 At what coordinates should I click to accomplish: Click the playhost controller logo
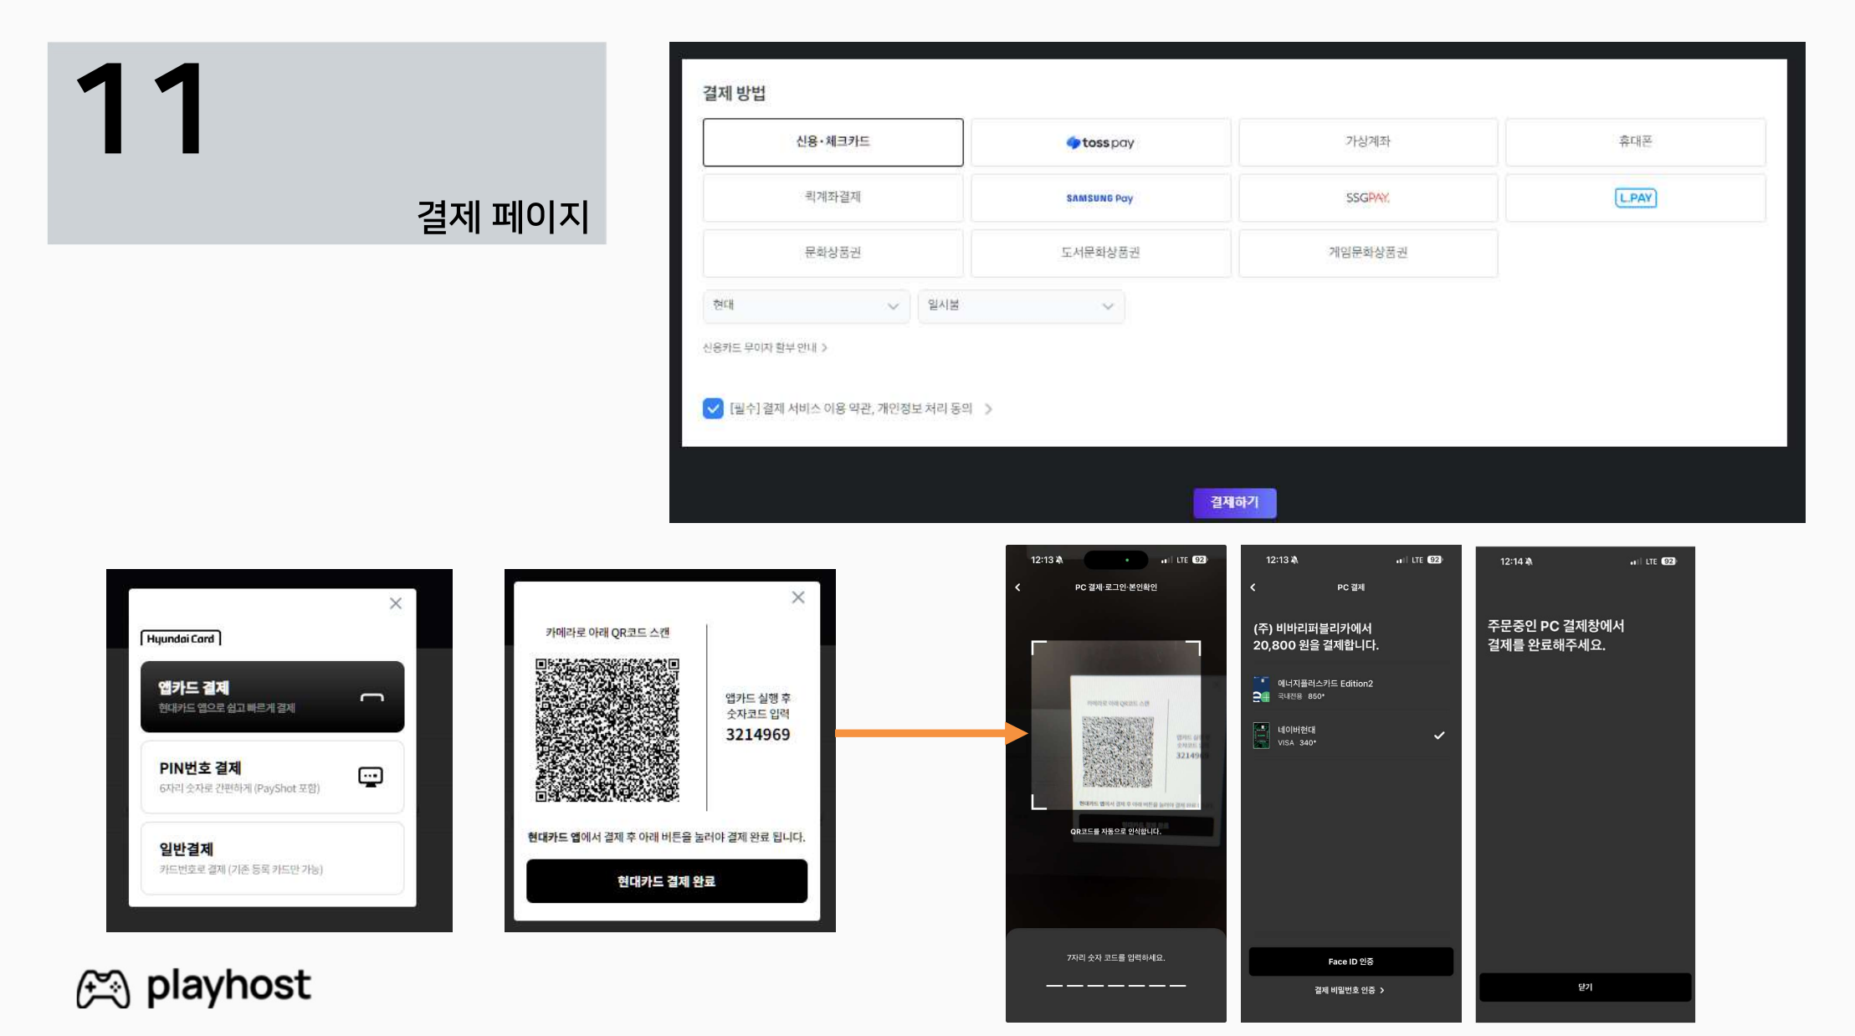(x=104, y=988)
